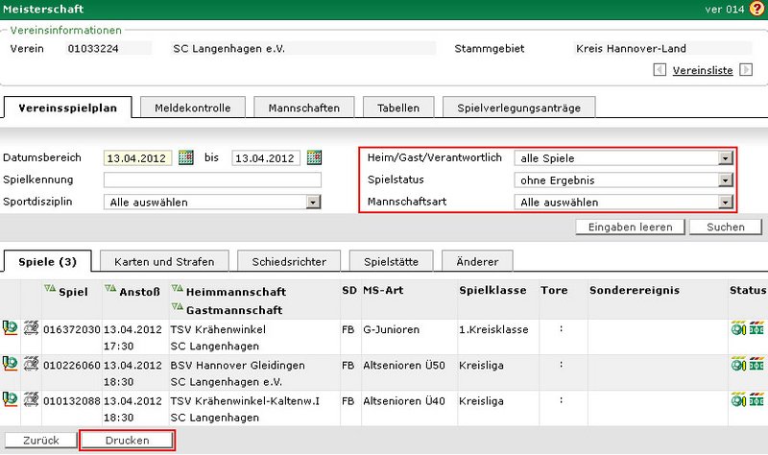The height and width of the screenshot is (455, 768).
Task: Open calendar picker for the start date
Action: [x=186, y=157]
